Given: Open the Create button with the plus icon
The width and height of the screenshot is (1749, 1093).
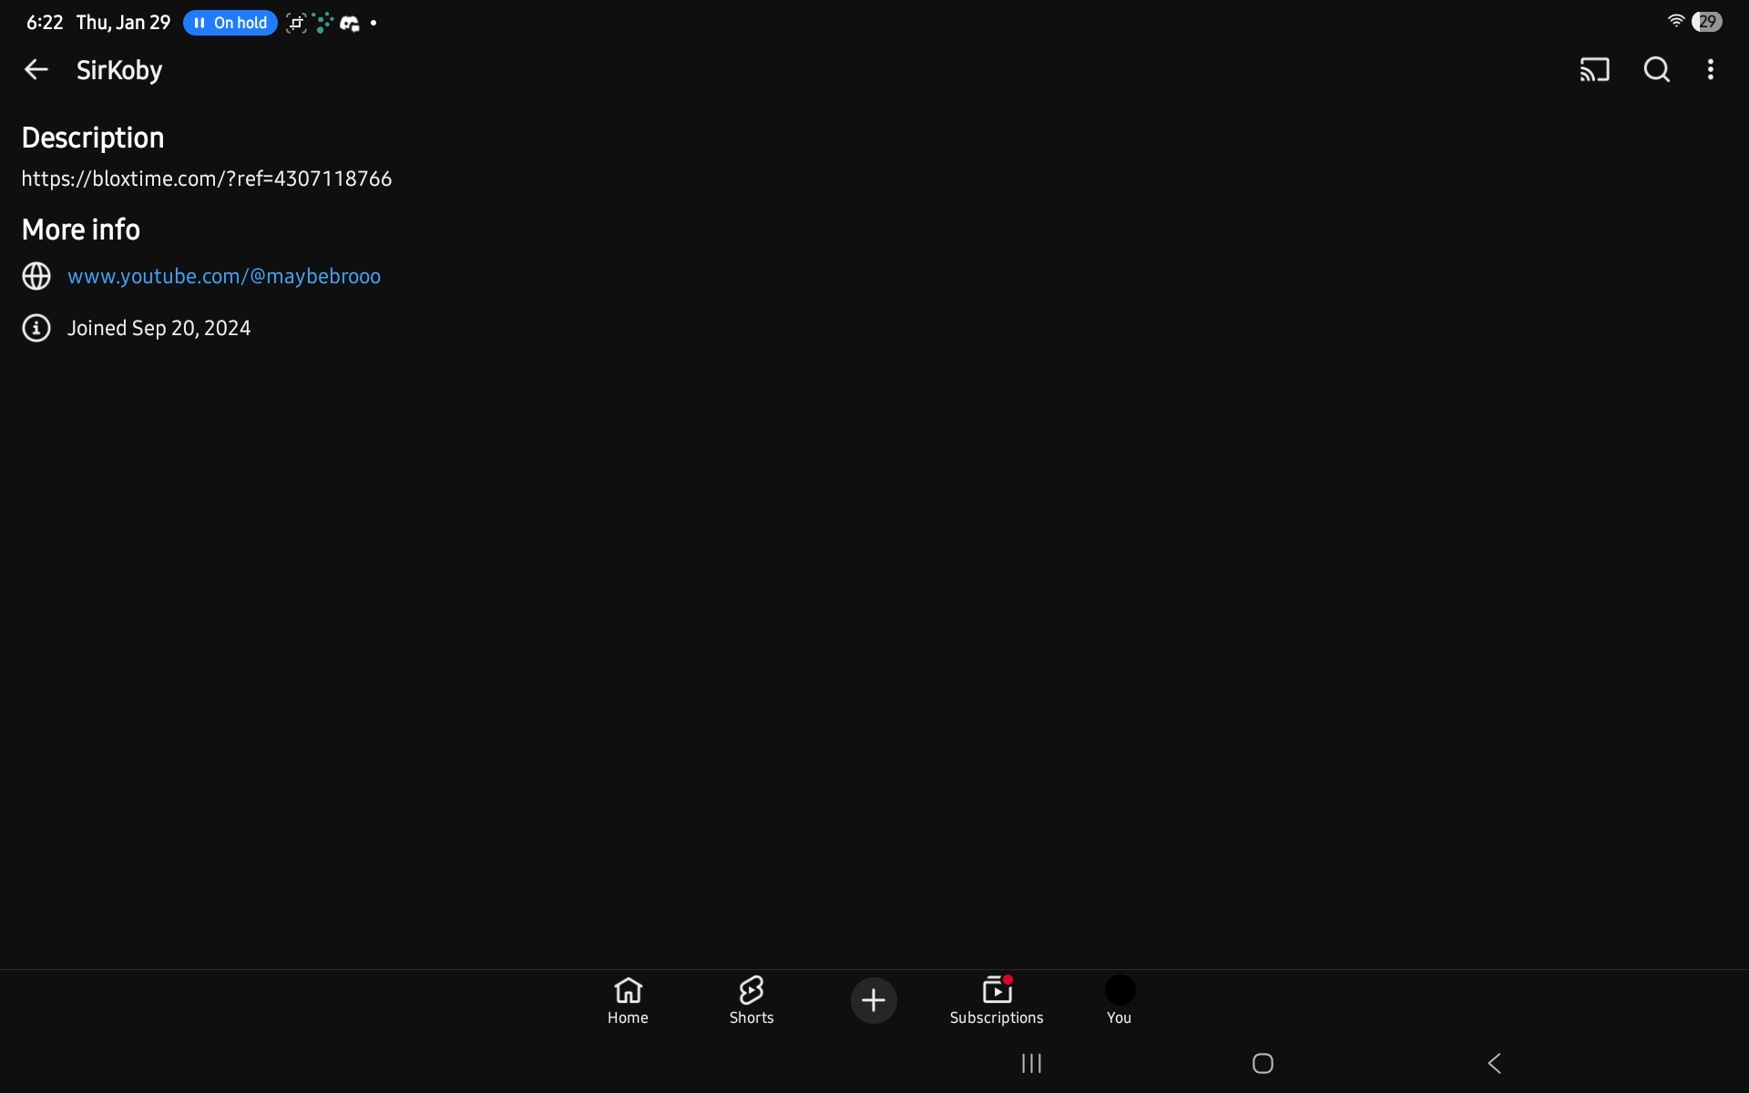Looking at the screenshot, I should [x=874, y=1000].
